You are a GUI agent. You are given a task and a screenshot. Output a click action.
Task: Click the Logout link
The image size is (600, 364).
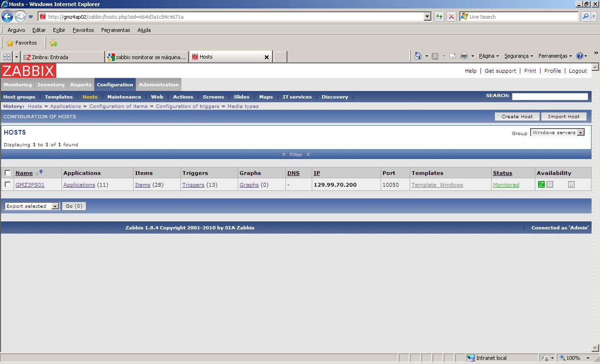tap(578, 71)
